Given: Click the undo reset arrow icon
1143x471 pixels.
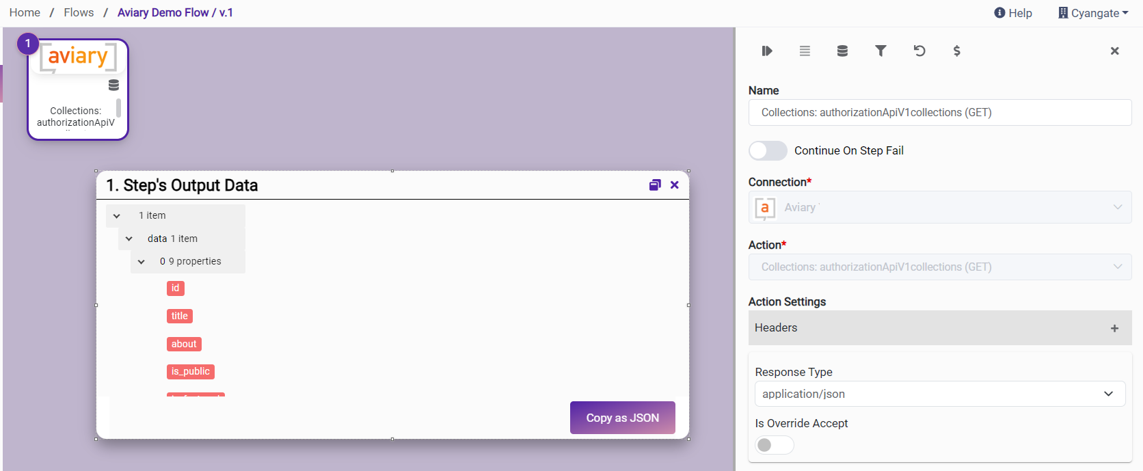Looking at the screenshot, I should (919, 51).
